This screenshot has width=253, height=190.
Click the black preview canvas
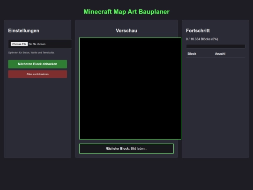tap(130, 89)
